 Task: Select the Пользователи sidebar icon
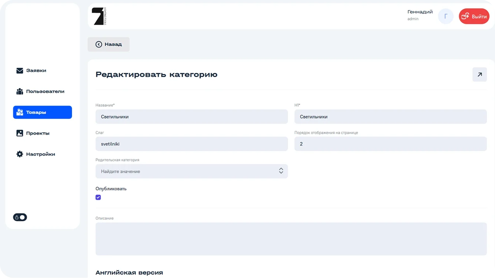point(20,91)
